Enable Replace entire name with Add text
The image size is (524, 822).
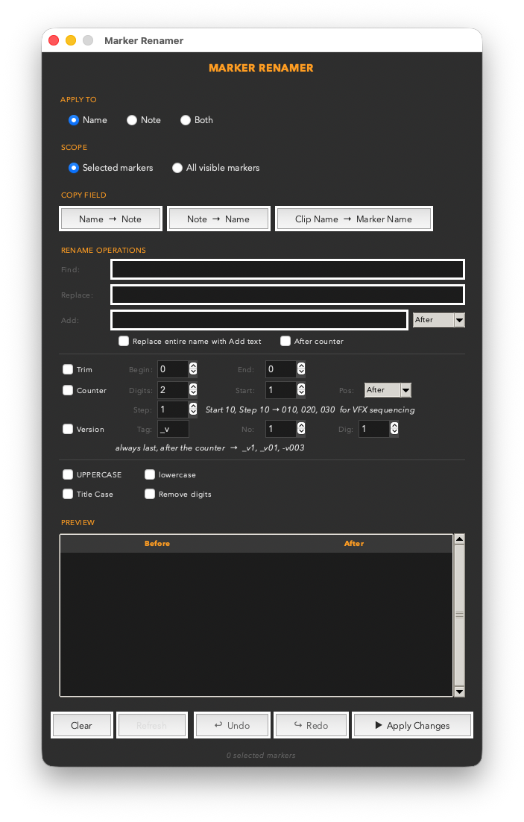[124, 342]
